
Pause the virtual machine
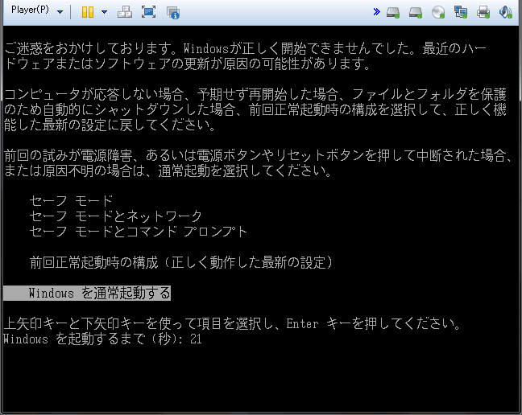88,12
